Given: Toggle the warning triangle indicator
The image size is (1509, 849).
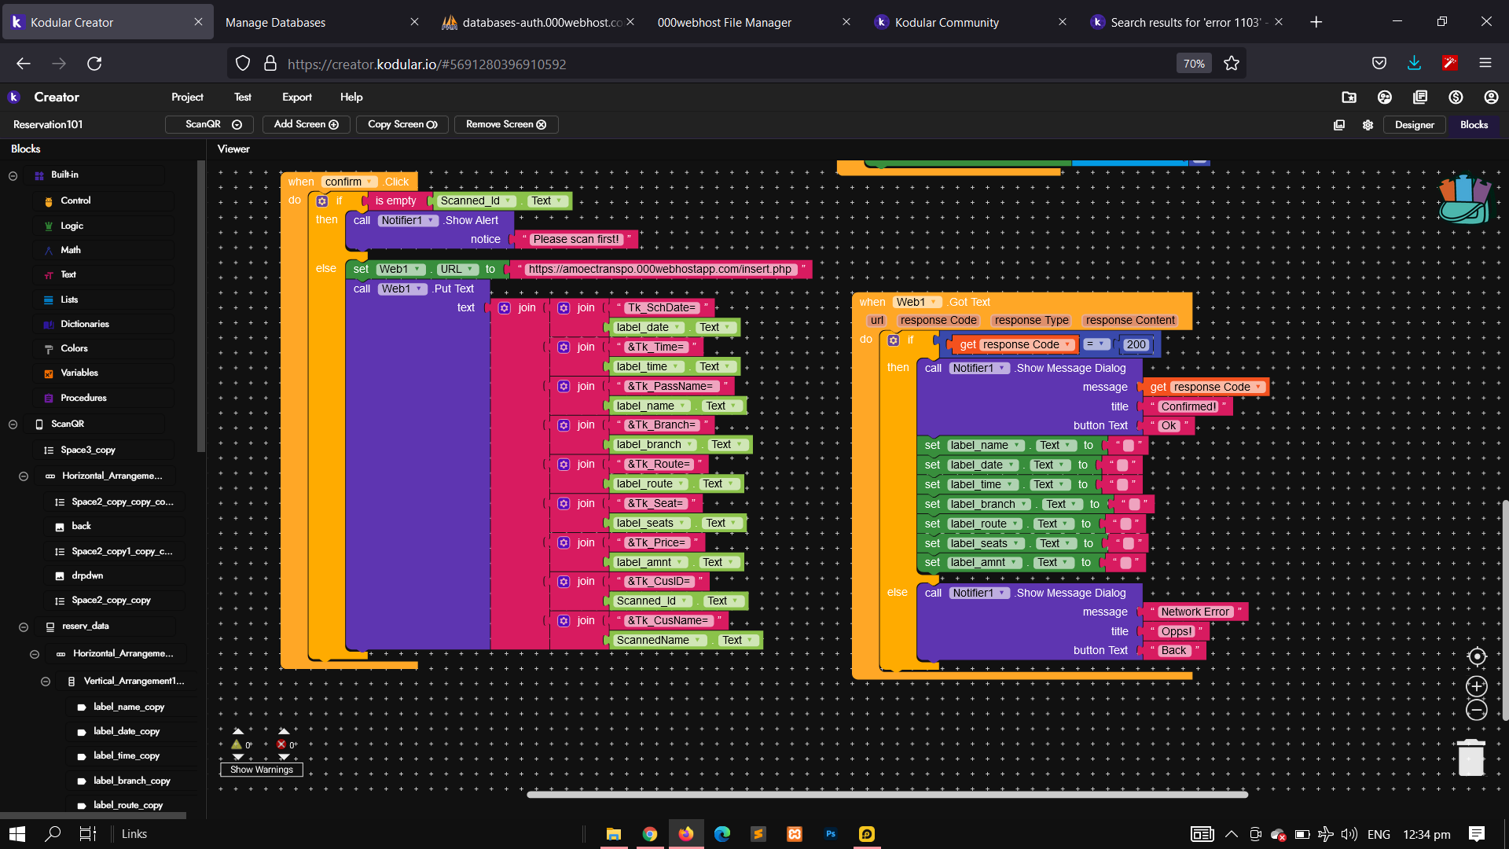Looking at the screenshot, I should pos(237,744).
